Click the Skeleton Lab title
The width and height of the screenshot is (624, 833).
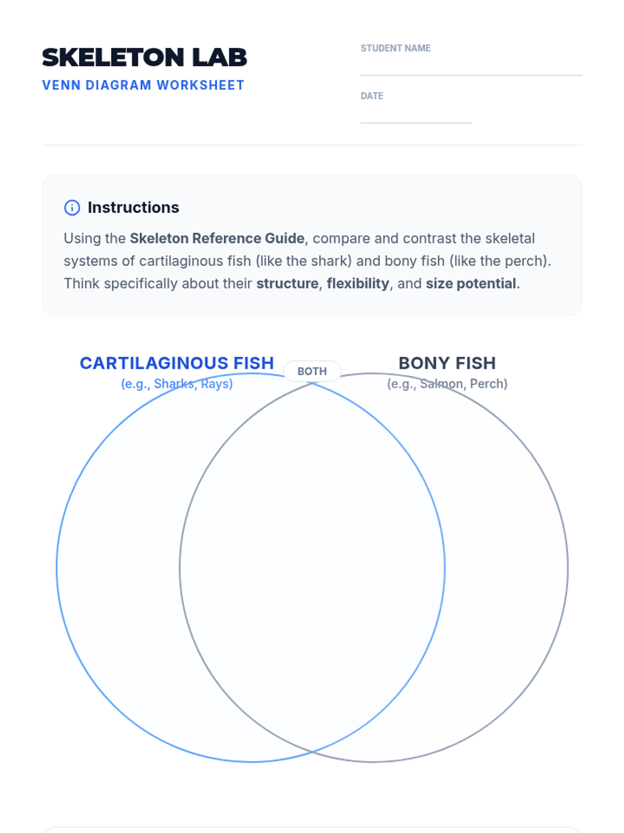point(144,57)
